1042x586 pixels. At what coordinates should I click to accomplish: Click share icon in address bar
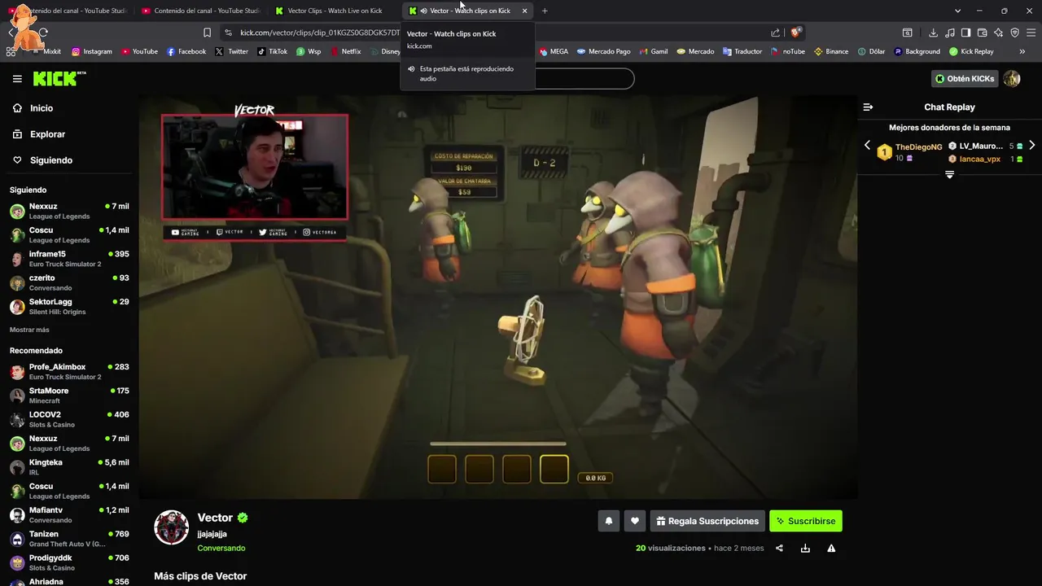coord(775,33)
